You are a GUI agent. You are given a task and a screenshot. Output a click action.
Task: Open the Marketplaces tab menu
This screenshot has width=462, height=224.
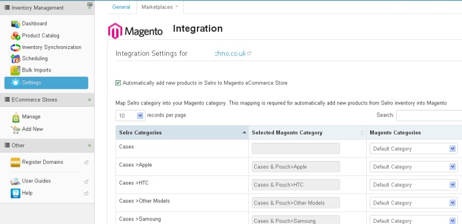[160, 7]
